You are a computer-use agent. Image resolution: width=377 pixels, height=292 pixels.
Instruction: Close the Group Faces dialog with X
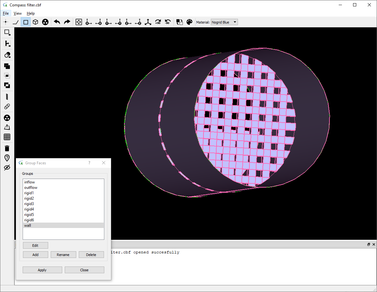point(104,163)
